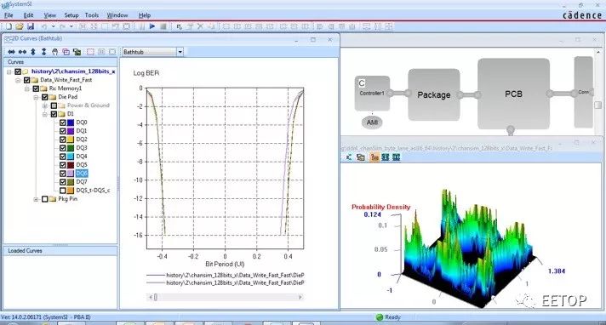
Task: Start the simulation with the blue play button
Action: click(x=152, y=26)
